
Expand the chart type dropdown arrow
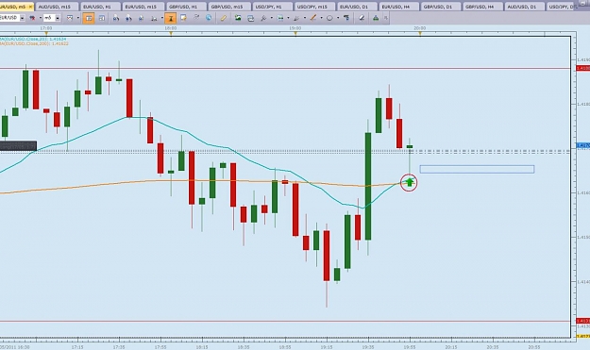[x=78, y=18]
